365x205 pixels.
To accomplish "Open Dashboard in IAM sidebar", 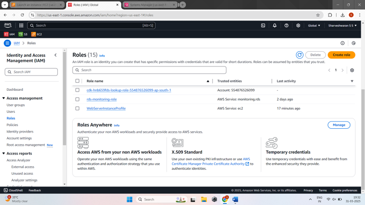I will [x=15, y=90].
